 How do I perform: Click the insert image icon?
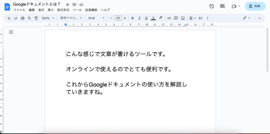[x=183, y=18]
